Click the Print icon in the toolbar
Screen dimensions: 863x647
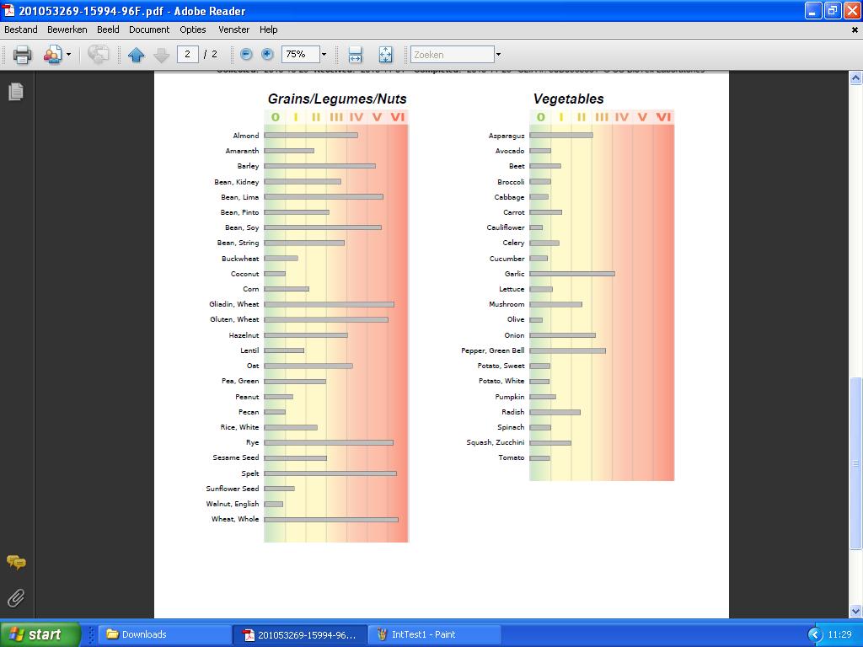(23, 55)
